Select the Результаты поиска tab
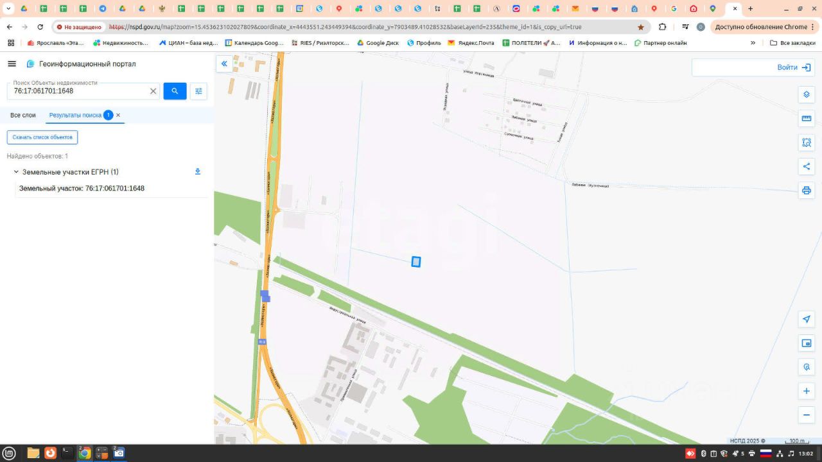Viewport: 822px width, 462px height. point(75,115)
